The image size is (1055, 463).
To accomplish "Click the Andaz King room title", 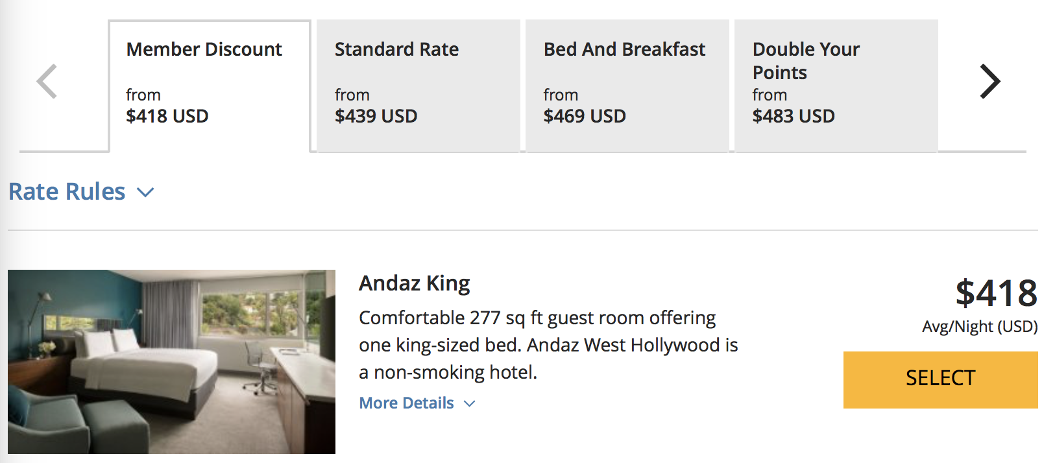I will 415,283.
